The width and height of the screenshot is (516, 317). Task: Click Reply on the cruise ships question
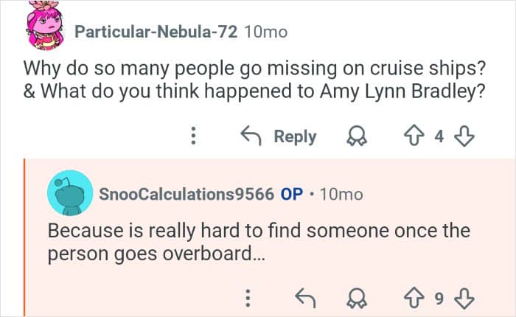point(280,136)
